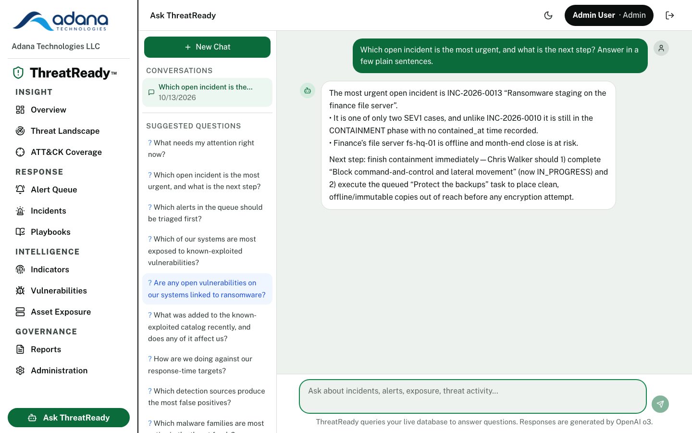Open the Administration label in the sidebar
This screenshot has width=692, height=433.
pos(59,370)
